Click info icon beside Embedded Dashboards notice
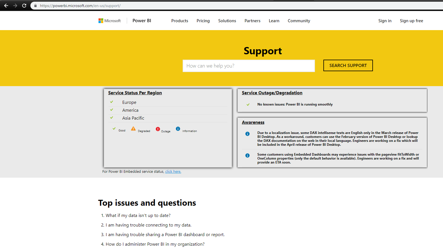Image resolution: width=443 pixels, height=251 pixels. (x=247, y=155)
